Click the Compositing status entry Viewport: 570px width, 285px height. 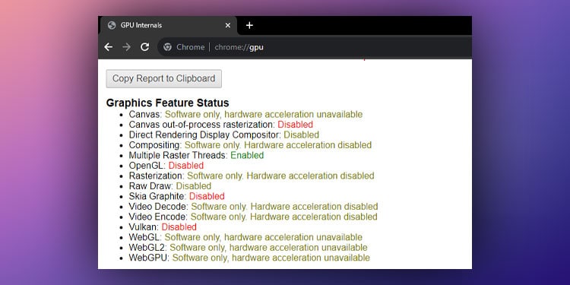point(250,145)
